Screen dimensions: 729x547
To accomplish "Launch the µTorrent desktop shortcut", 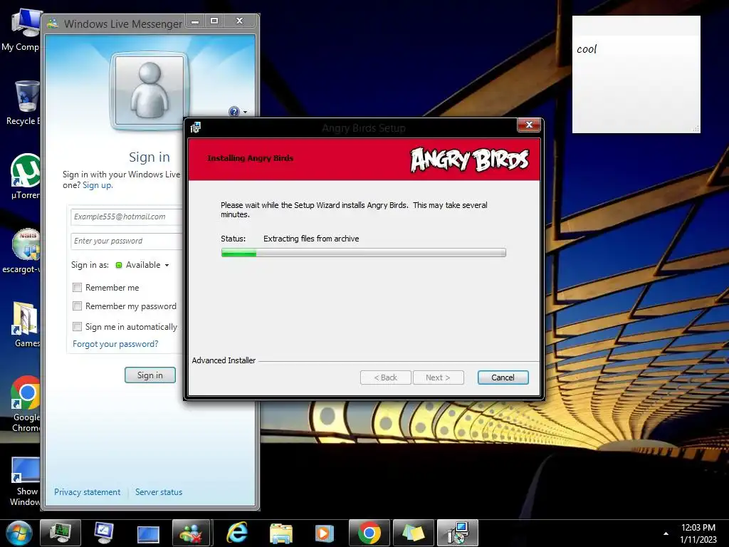I will [24, 177].
